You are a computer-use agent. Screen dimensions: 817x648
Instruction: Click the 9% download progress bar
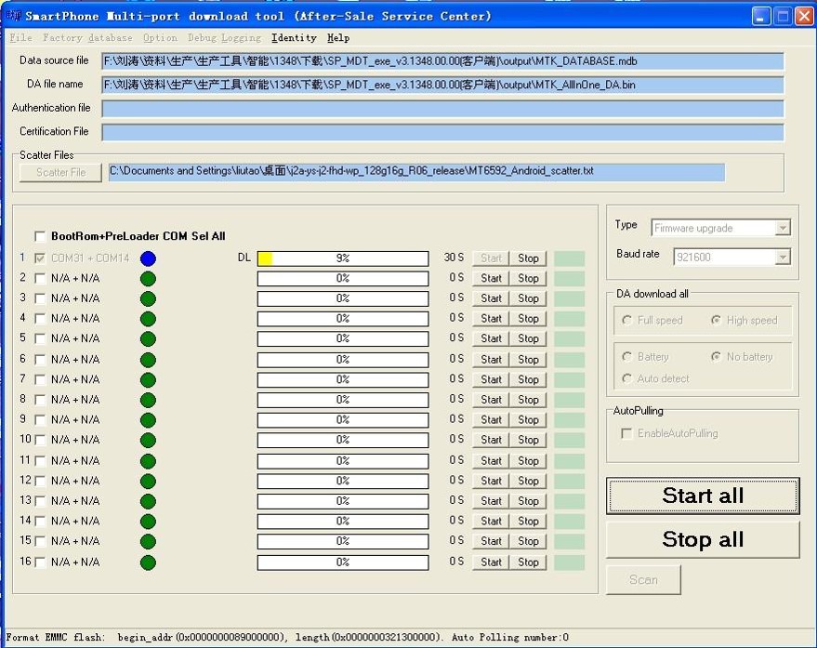(x=343, y=258)
